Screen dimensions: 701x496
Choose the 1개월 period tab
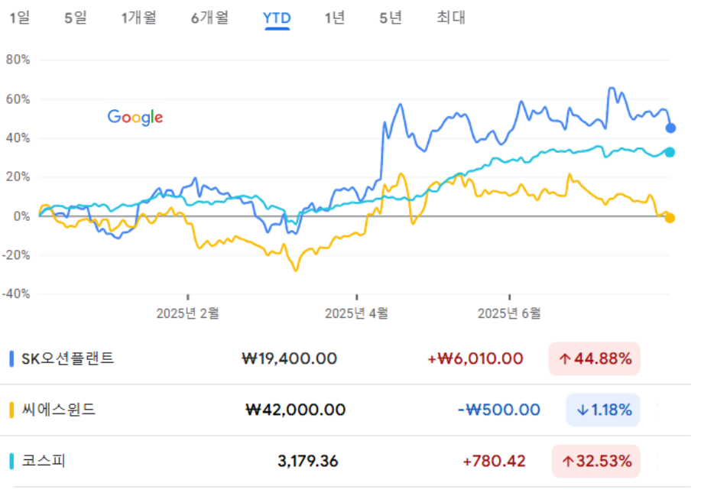(139, 18)
